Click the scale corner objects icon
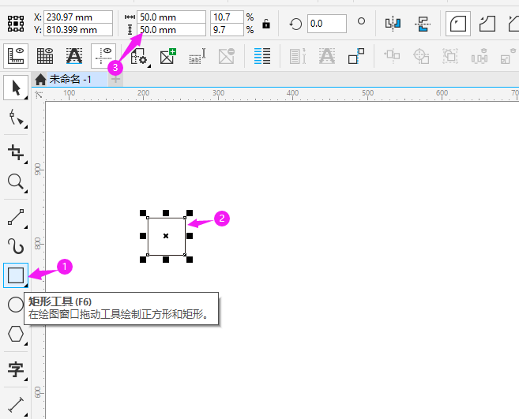This screenshot has height=419, width=519. pos(356,56)
